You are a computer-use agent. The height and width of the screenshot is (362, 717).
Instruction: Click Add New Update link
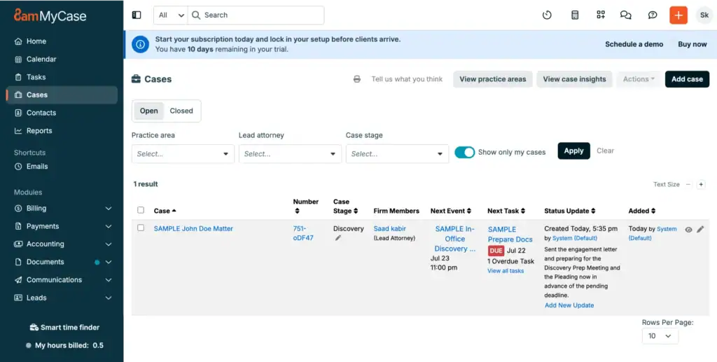pos(569,305)
